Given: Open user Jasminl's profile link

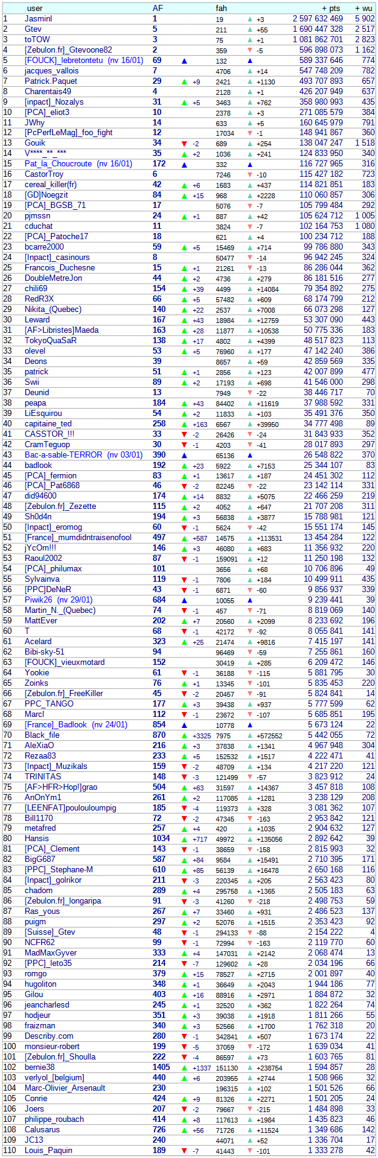Looking at the screenshot, I should point(38,19).
